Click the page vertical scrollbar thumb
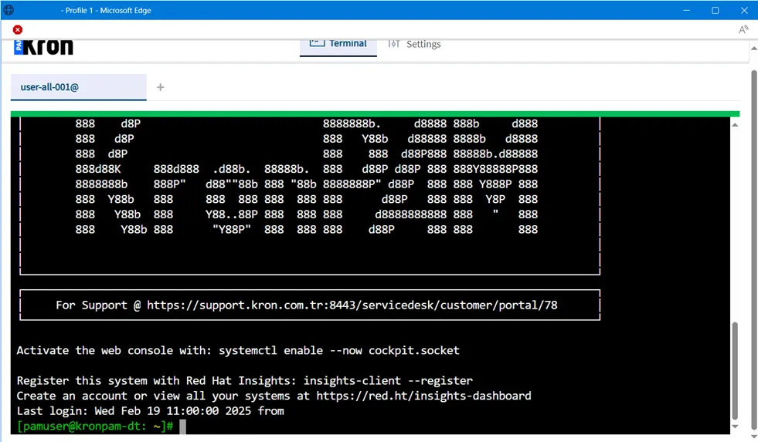The height and width of the screenshot is (442, 758). pos(753,248)
